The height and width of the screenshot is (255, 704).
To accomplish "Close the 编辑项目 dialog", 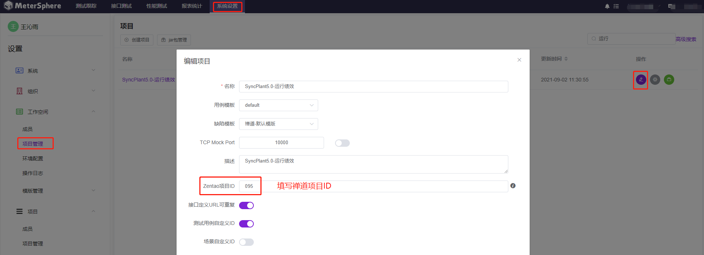I will 519,60.
